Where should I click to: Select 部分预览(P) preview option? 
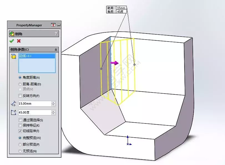(20, 145)
